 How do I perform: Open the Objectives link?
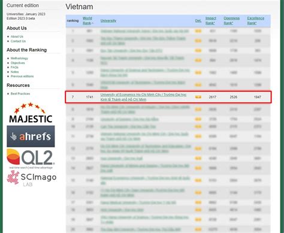click(18, 63)
